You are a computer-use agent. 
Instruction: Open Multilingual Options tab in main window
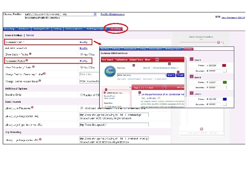[97, 29]
